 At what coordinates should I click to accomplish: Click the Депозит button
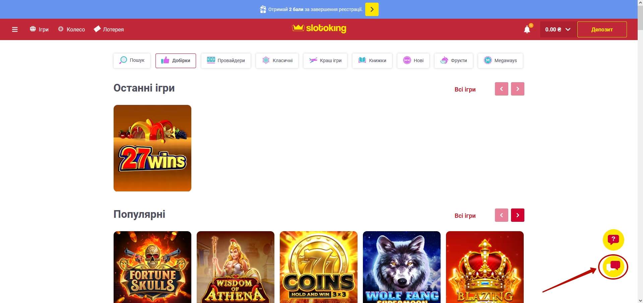pyautogui.click(x=602, y=29)
